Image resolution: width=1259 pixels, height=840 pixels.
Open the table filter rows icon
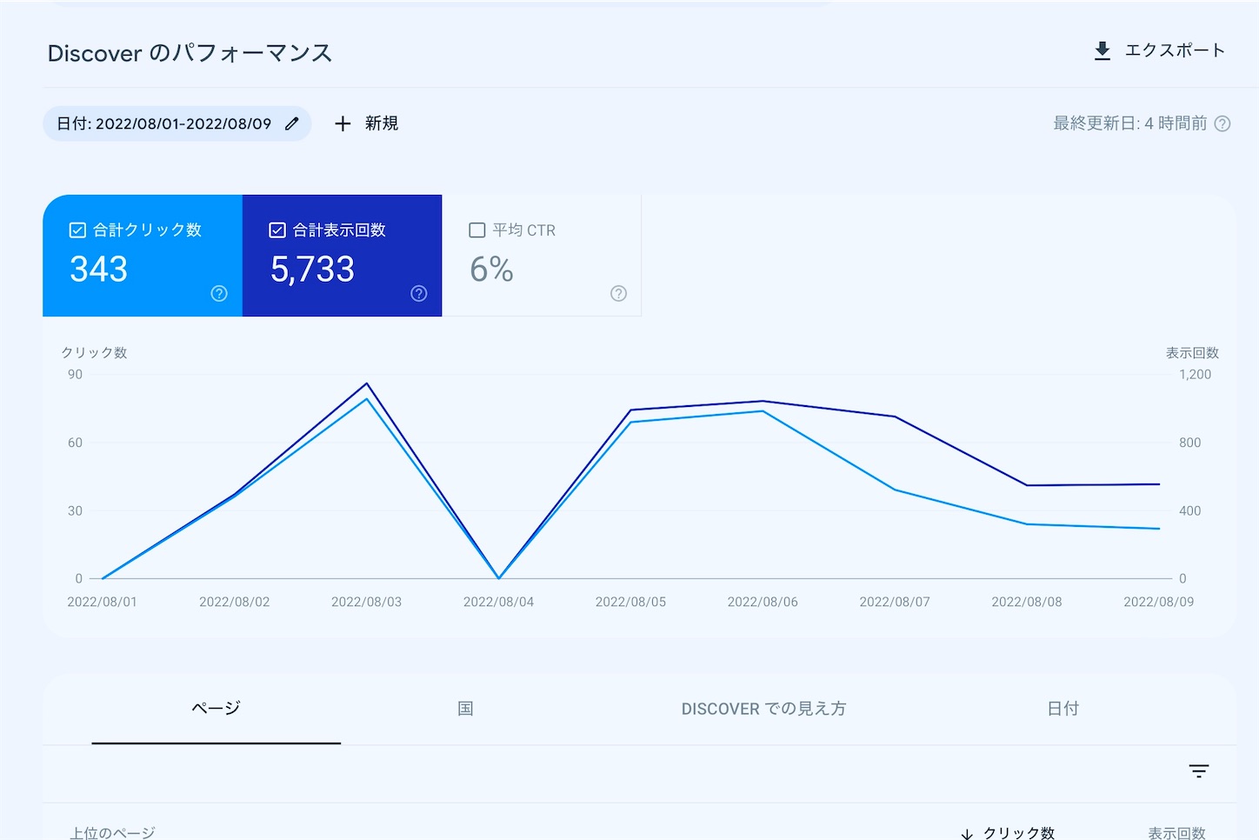1199,771
